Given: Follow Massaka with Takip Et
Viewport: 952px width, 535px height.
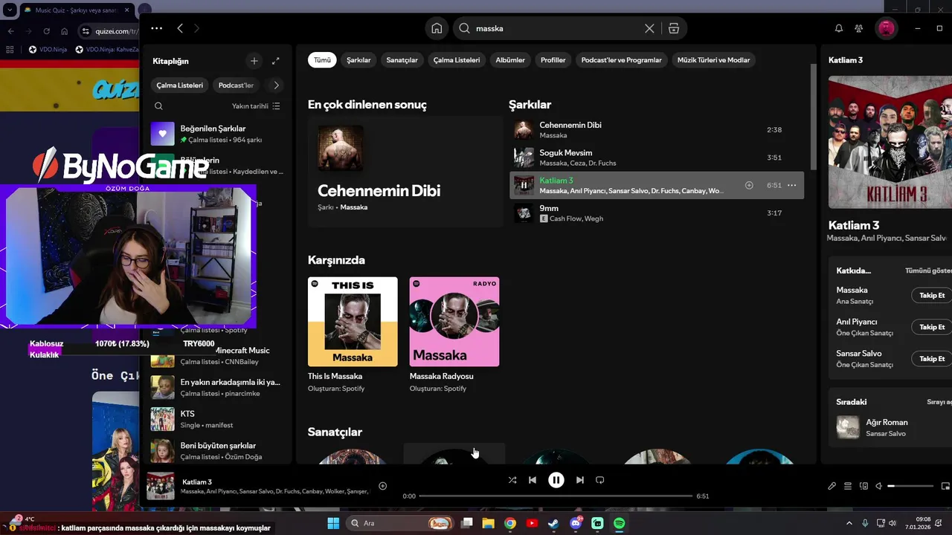Looking at the screenshot, I should coord(931,295).
